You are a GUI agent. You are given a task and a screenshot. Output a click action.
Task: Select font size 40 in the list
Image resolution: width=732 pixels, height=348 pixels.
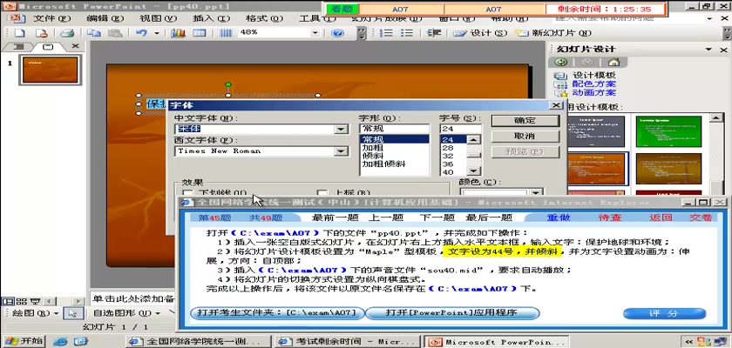[448, 172]
